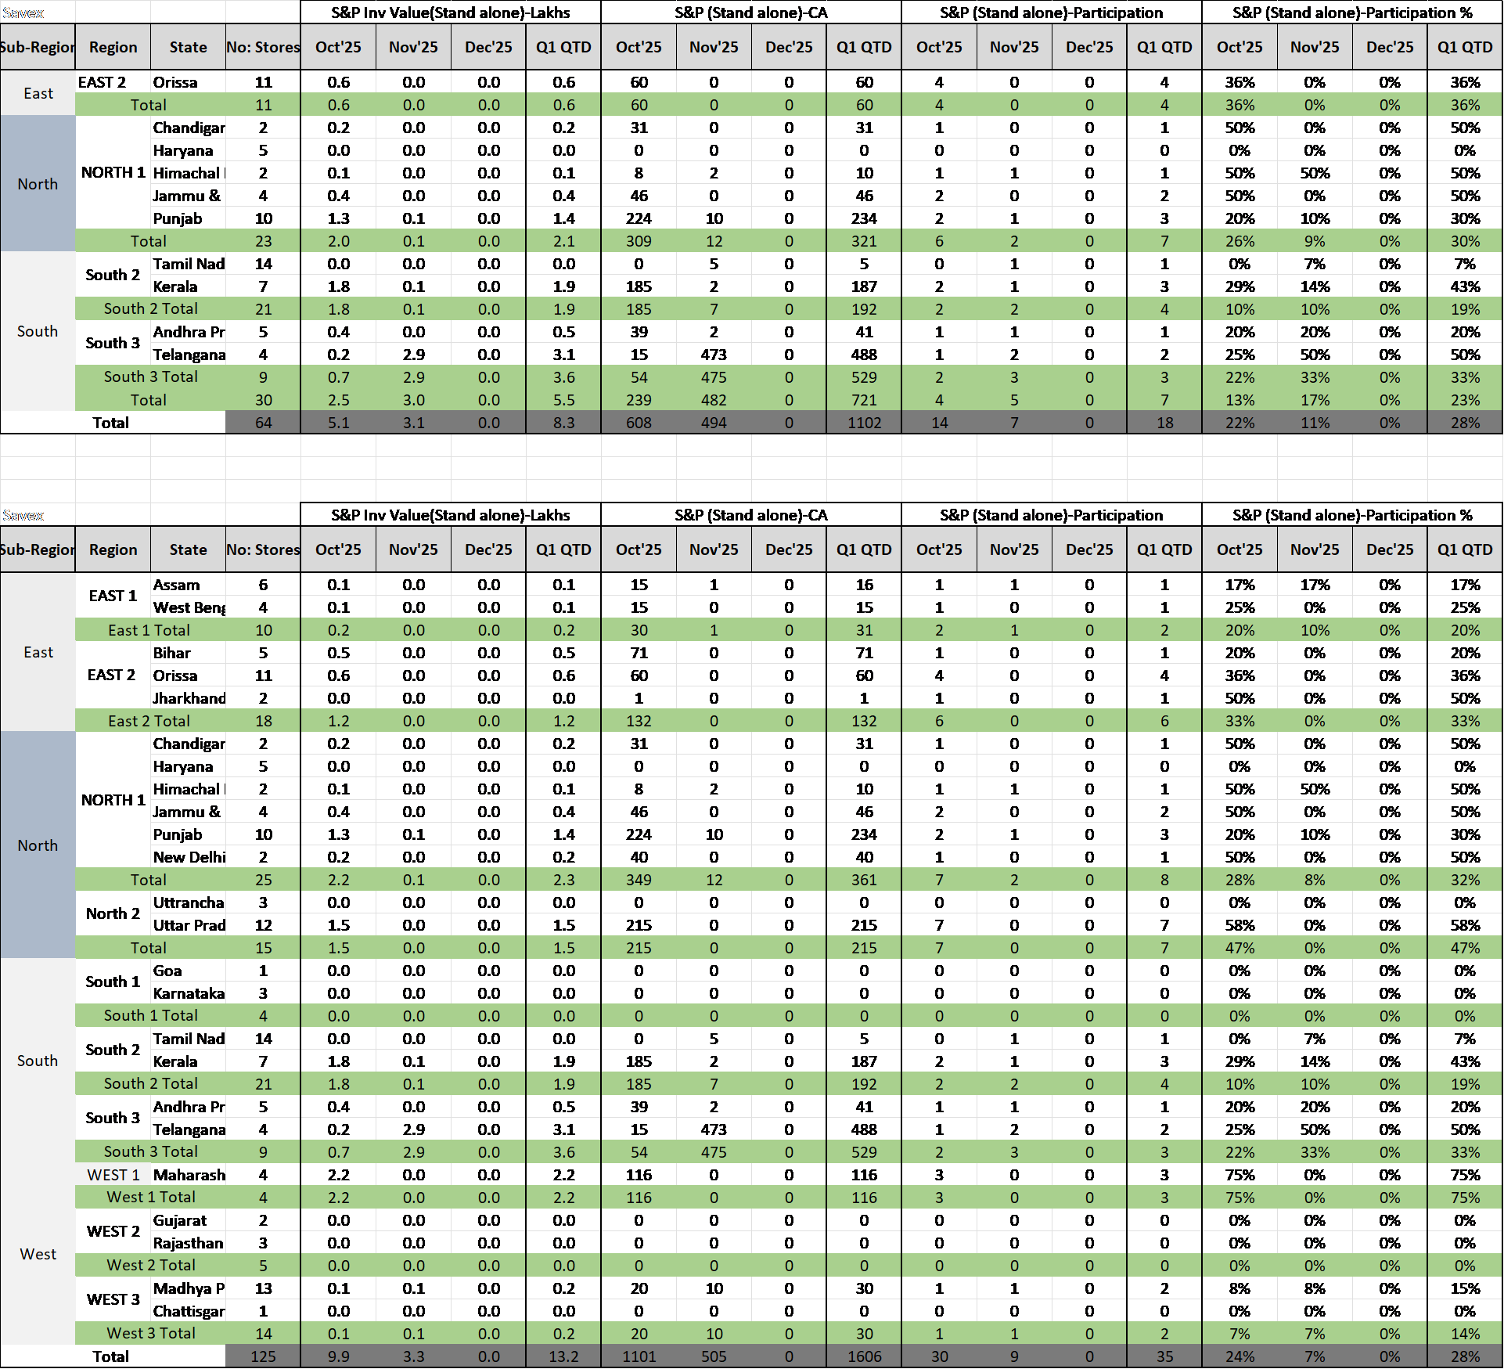Select the West 2 Total row label
This screenshot has height=1369, width=1504.
tap(150, 1265)
